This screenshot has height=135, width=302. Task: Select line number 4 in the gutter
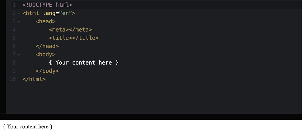point(14,30)
